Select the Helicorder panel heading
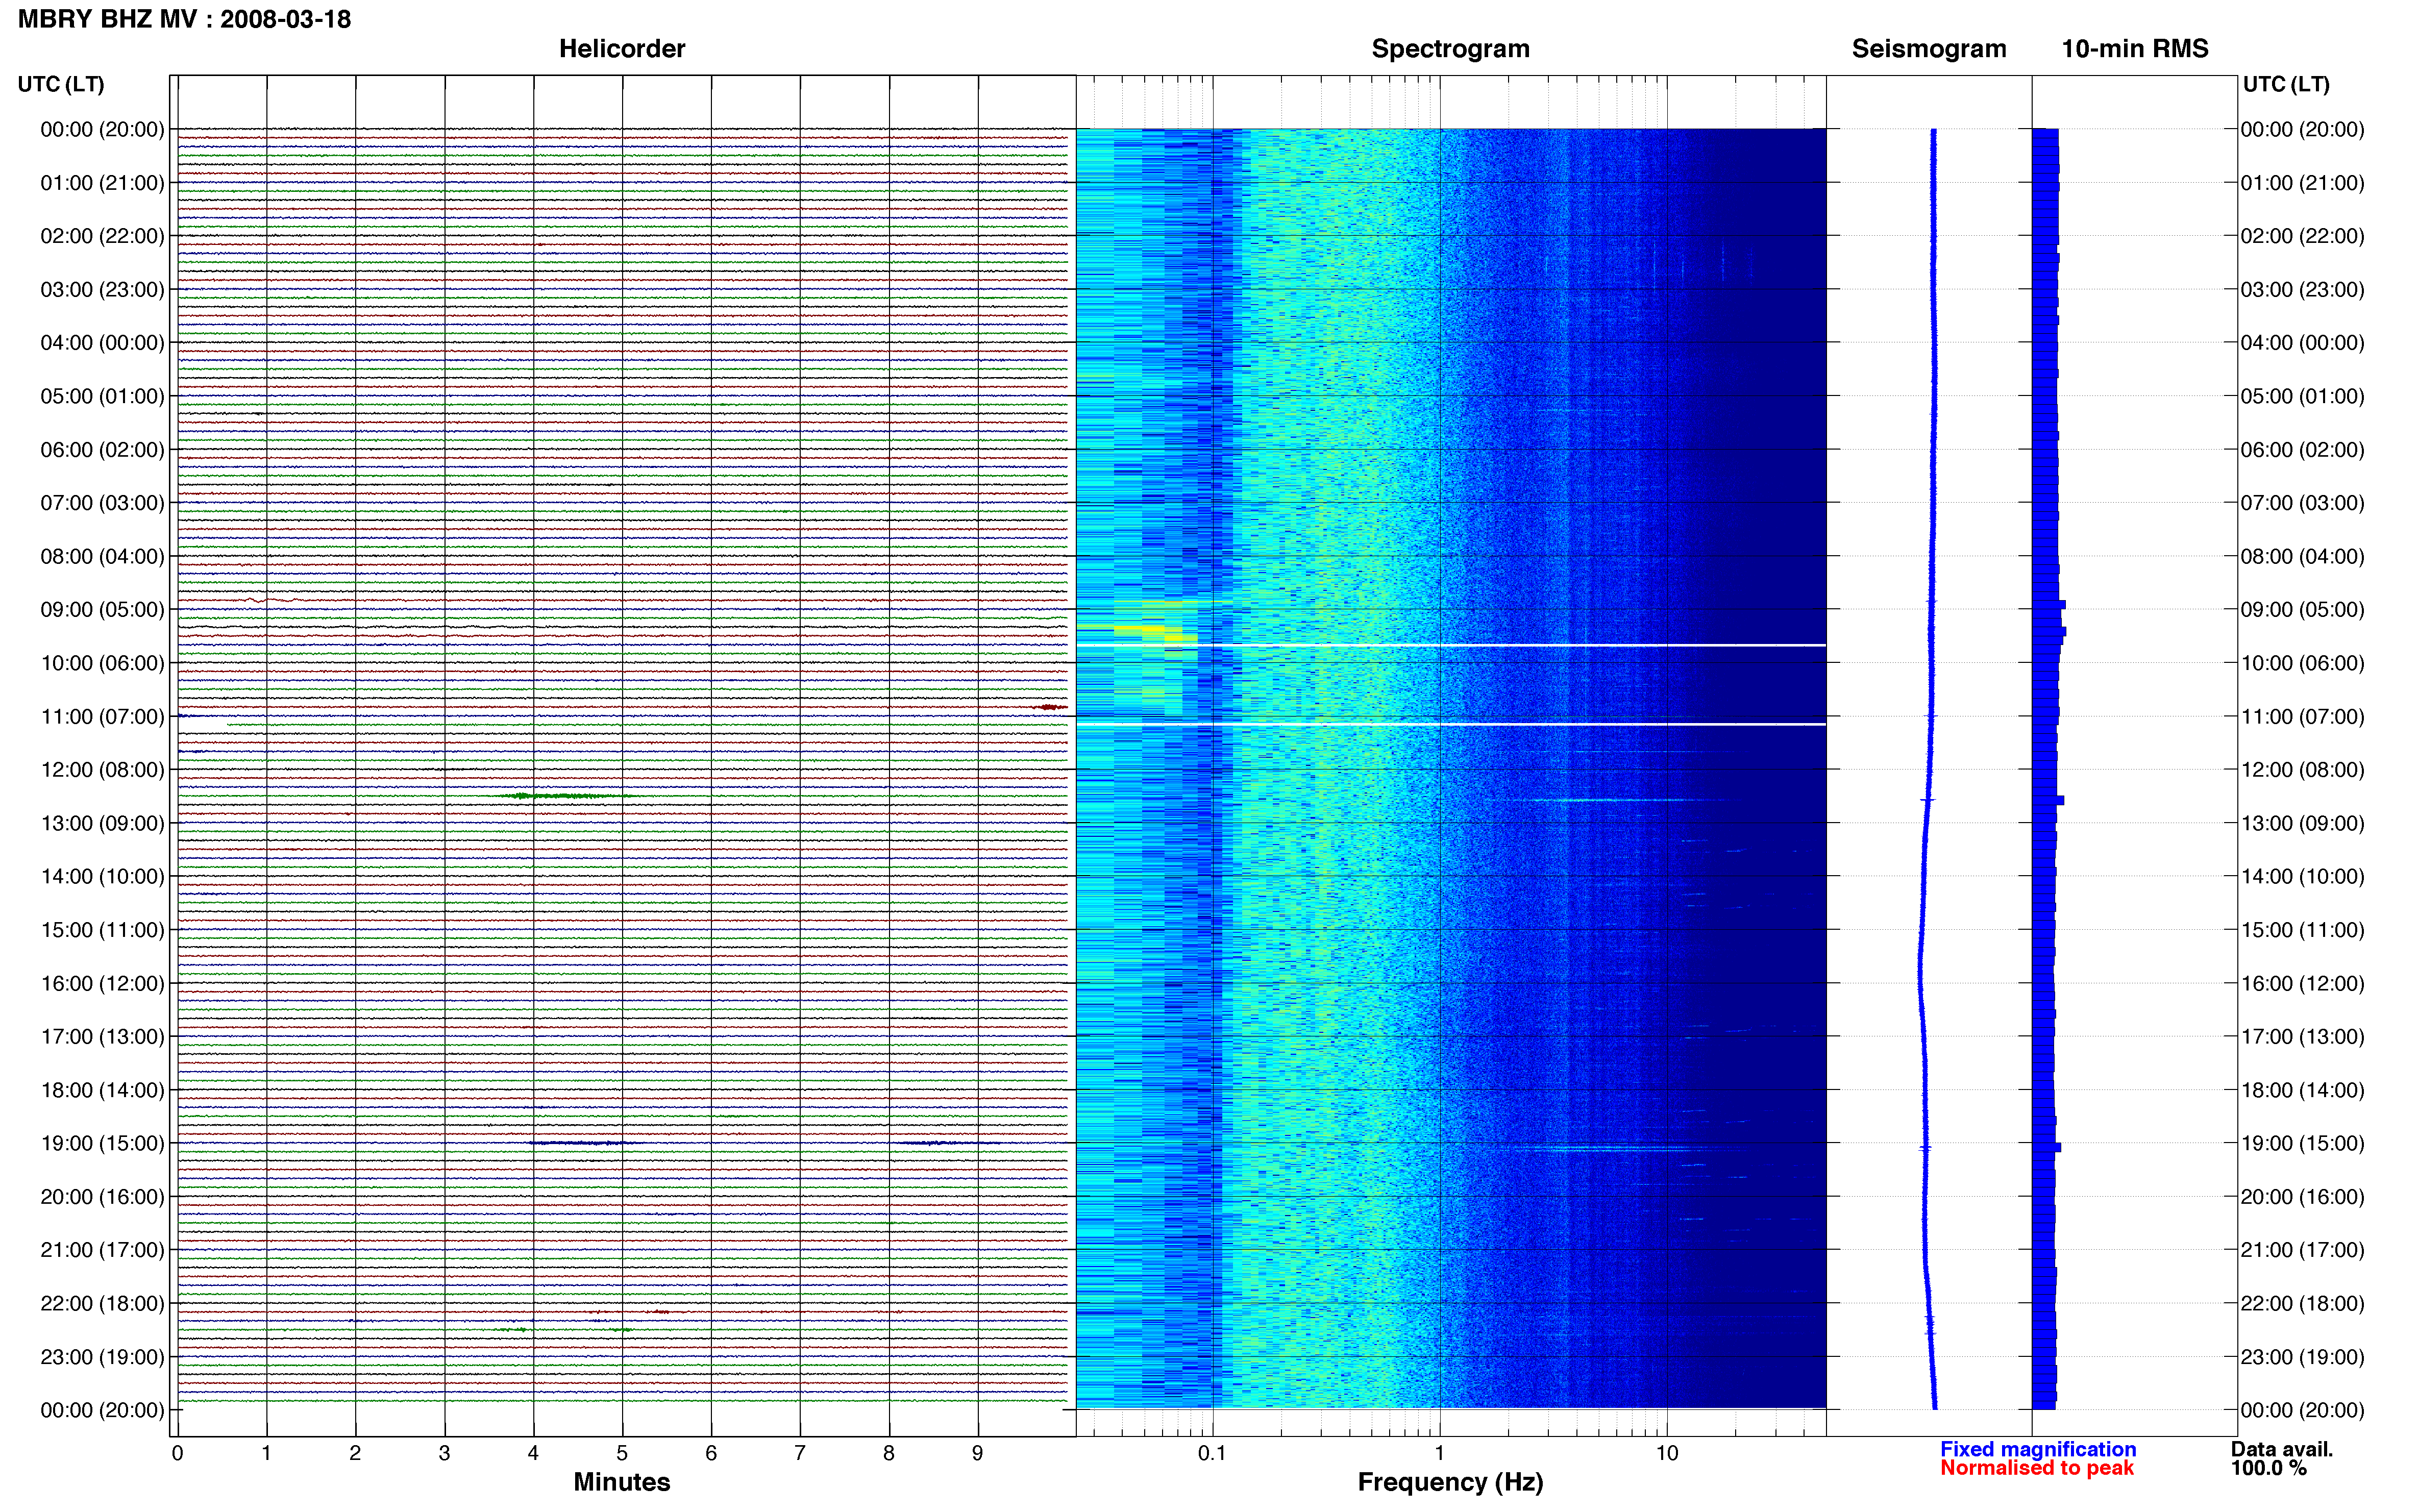 point(621,49)
